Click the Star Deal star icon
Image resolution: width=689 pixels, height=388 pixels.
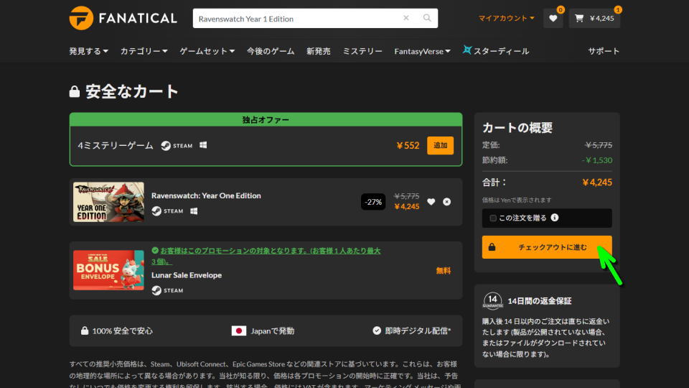tap(467, 50)
